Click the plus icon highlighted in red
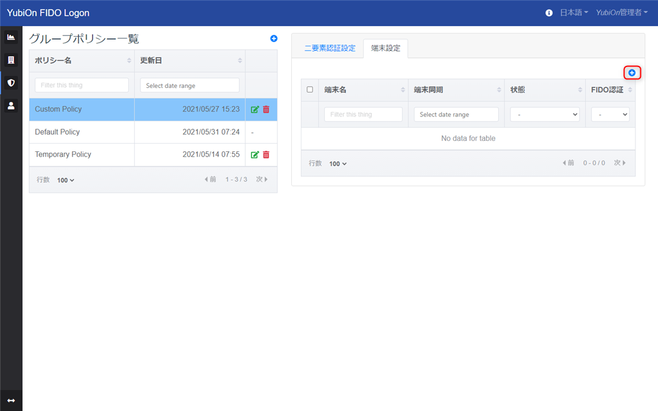Screen dimensions: 658x411 632,73
